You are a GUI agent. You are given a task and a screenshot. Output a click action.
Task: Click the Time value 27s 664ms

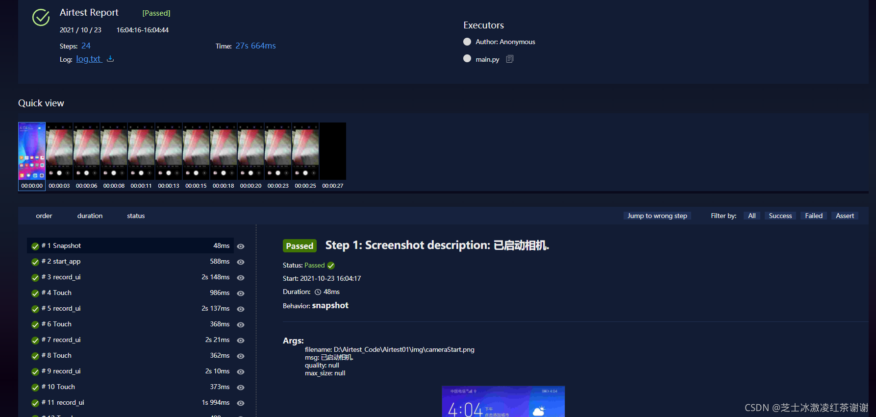(x=255, y=46)
